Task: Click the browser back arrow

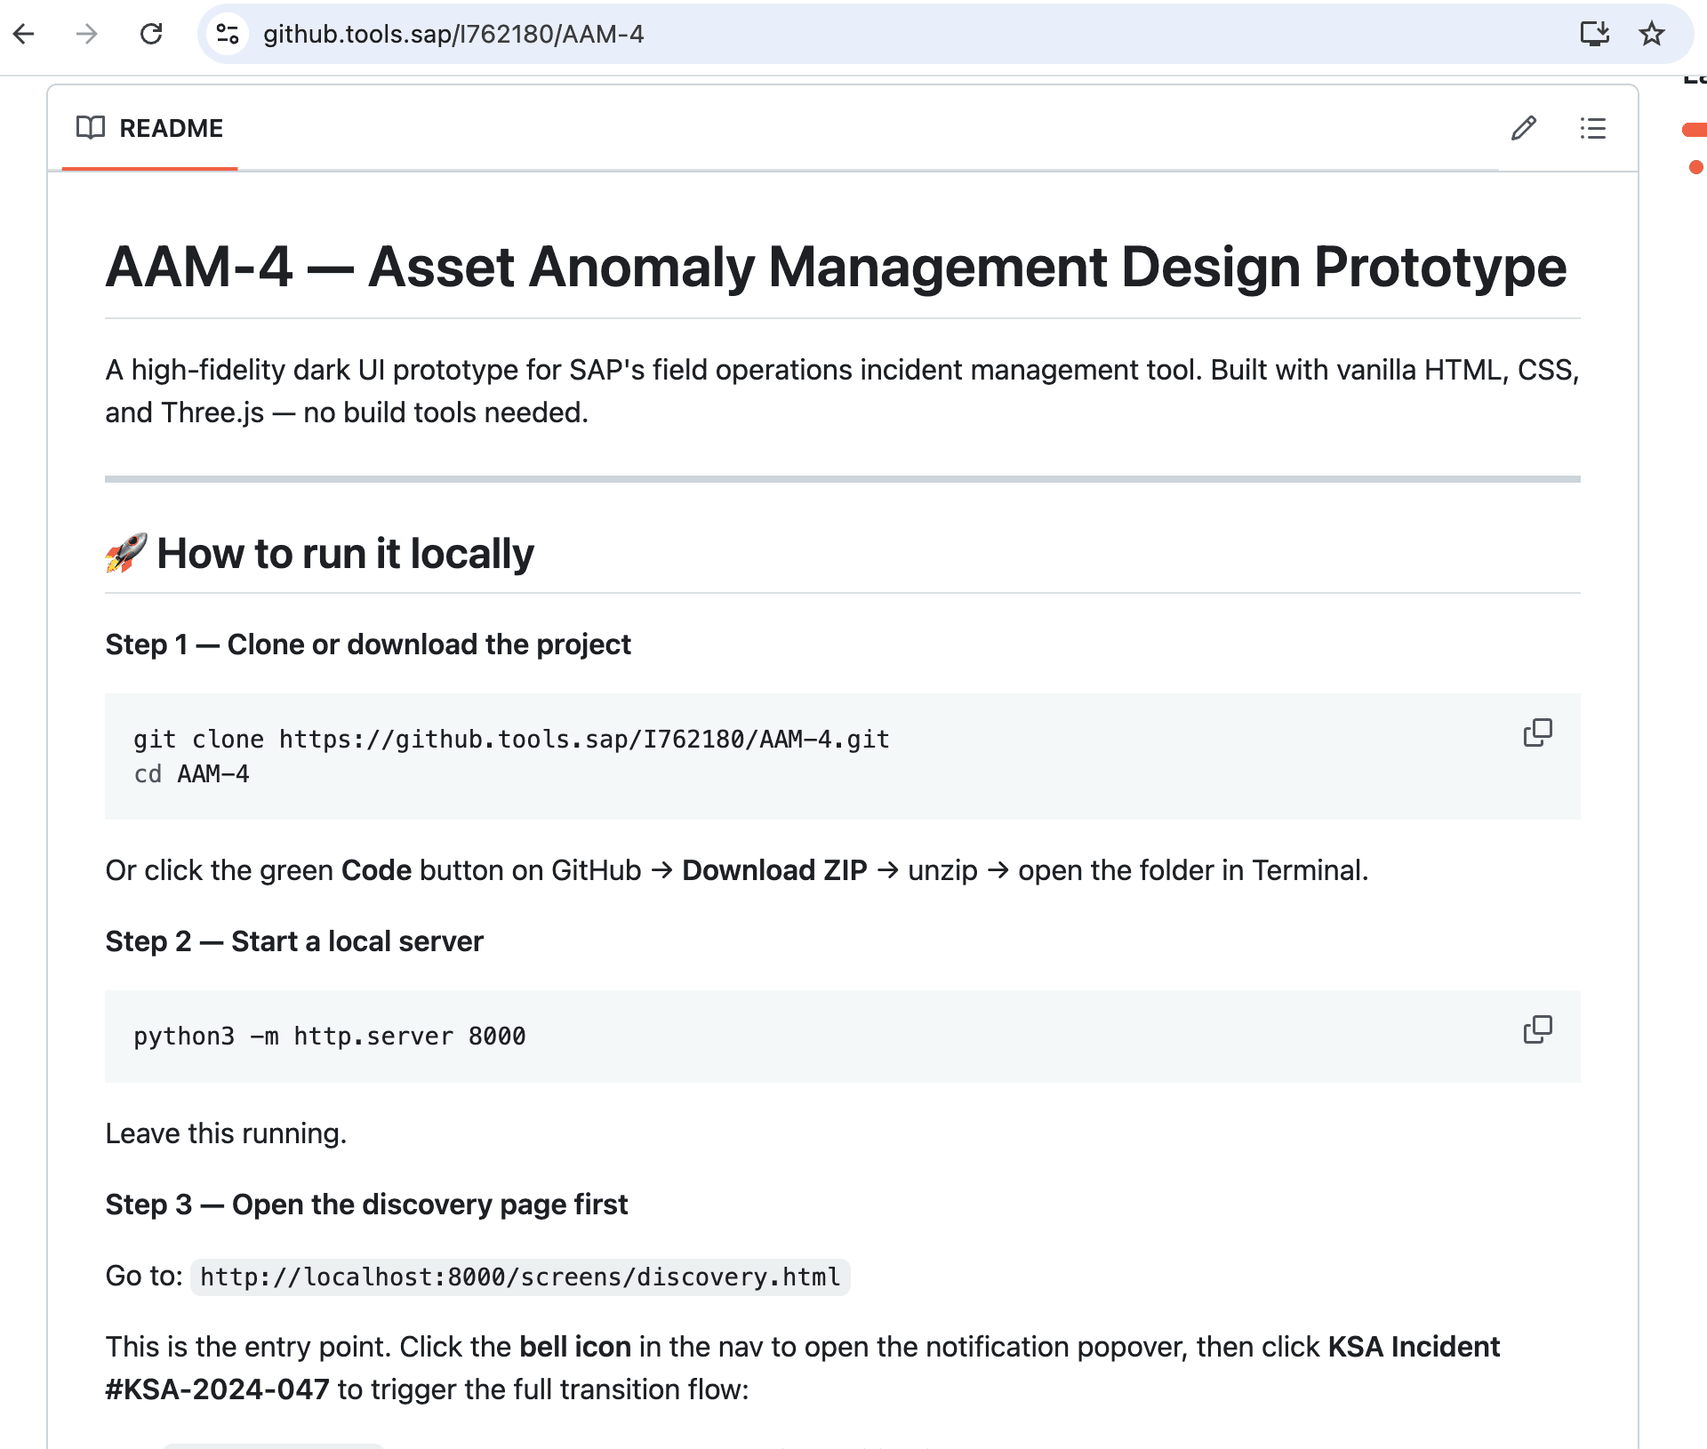Action: [x=24, y=34]
